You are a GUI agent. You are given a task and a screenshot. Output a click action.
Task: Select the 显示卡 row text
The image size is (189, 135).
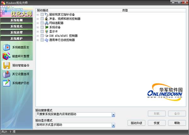pos(53,31)
